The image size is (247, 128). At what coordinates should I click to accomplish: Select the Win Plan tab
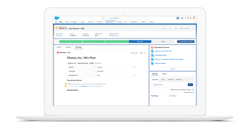coord(78,47)
